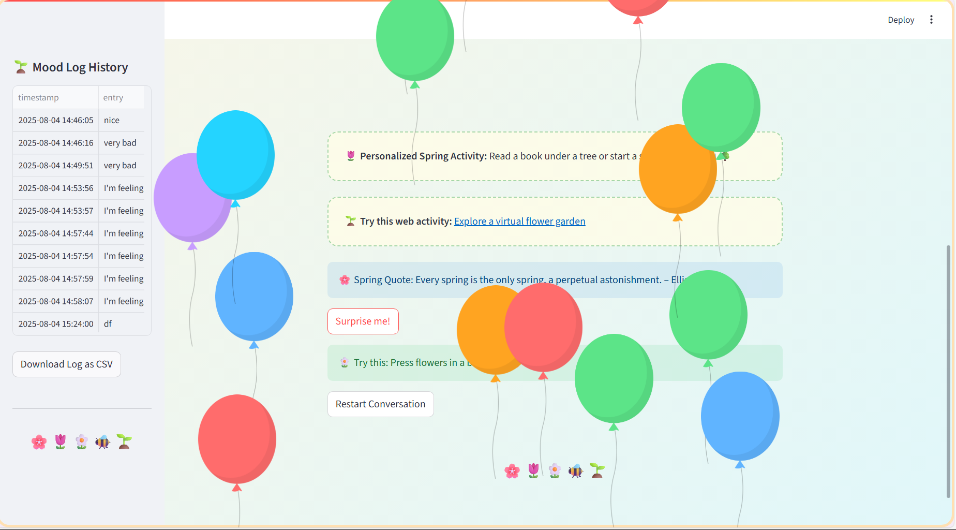The width and height of the screenshot is (956, 530).
Task: Select the 'df' entry cell
Action: click(122, 324)
